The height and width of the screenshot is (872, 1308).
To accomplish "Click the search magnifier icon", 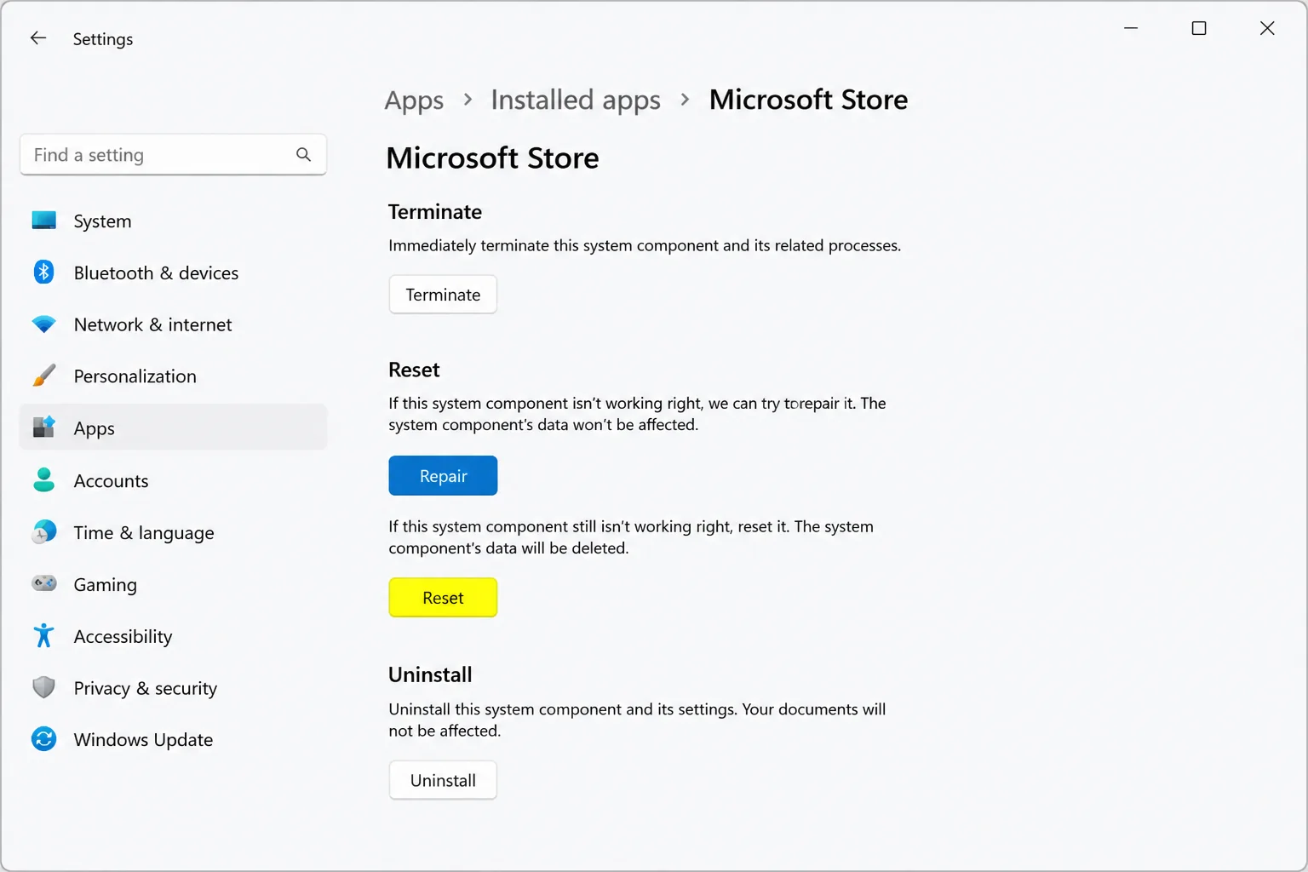I will coord(303,154).
